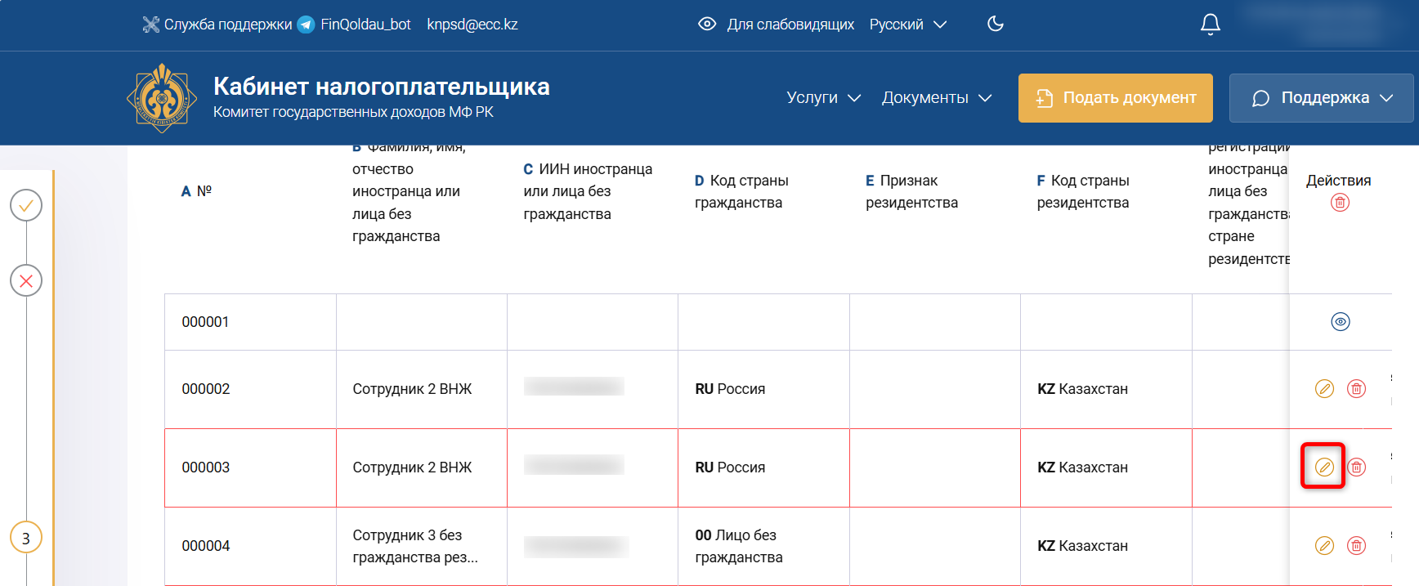Go to Кабинет налогоплательщика home title
1419x586 pixels.
click(x=381, y=87)
